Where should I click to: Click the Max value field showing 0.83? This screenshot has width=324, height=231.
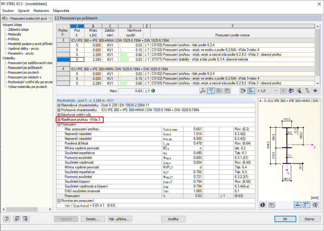tap(131, 91)
